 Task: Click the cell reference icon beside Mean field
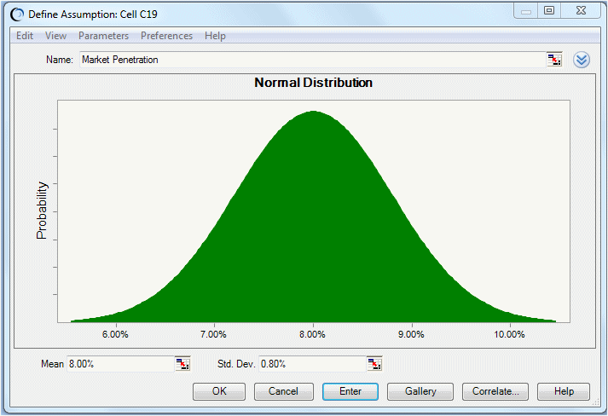(182, 364)
